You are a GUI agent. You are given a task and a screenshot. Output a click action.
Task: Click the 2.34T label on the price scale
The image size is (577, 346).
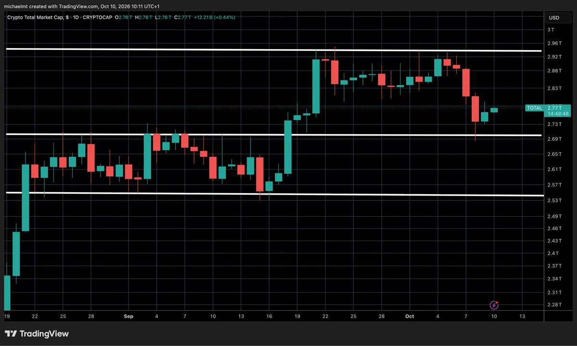pyautogui.click(x=554, y=279)
